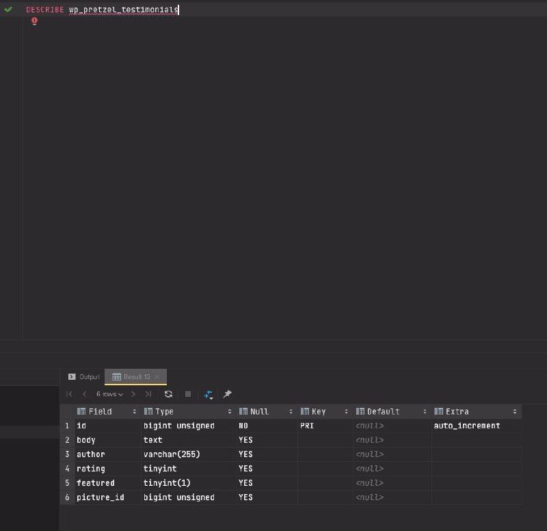Select the 'rating' field cell
Image resolution: width=547 pixels, height=531 pixels.
[x=107, y=469]
